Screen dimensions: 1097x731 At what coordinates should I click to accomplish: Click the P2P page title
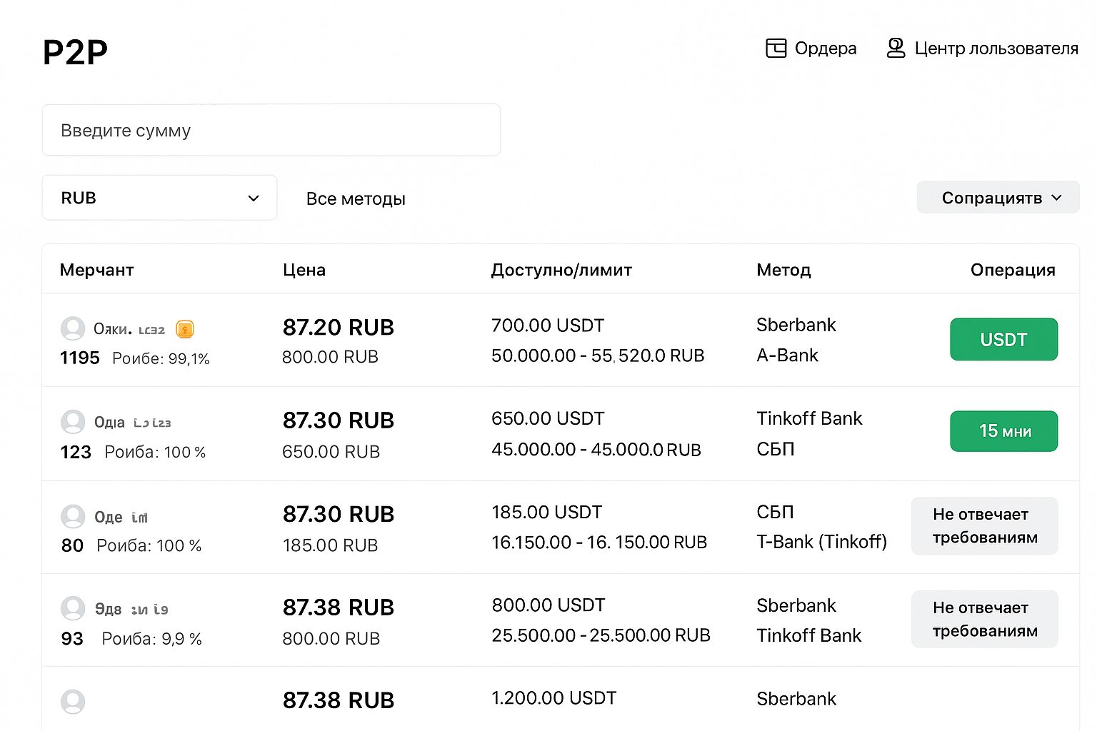75,52
